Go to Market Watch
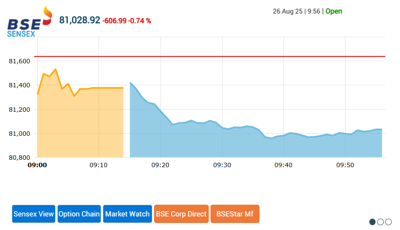The width and height of the screenshot is (400, 230). tap(127, 214)
